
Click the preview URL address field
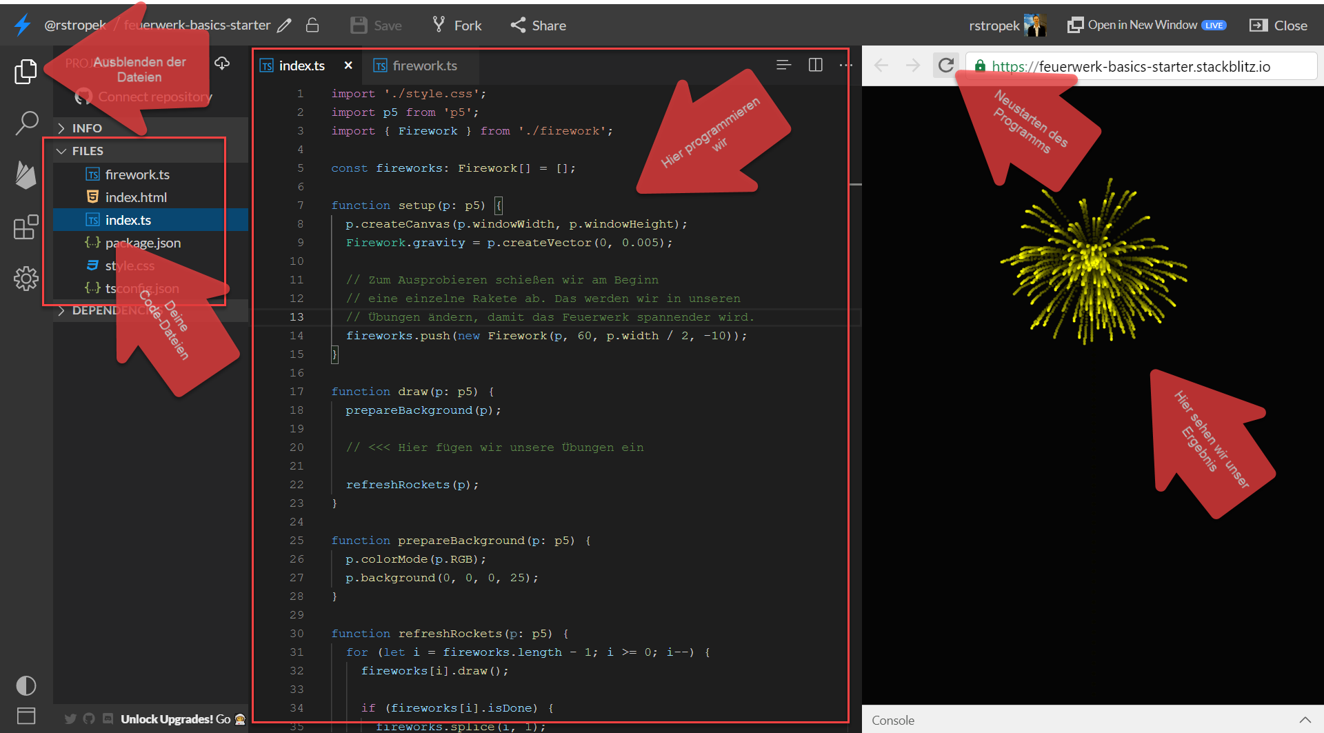coord(1141,66)
